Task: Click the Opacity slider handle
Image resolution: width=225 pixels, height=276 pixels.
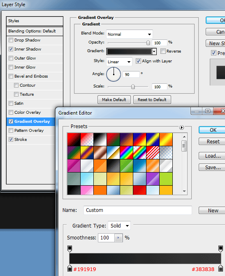Action: point(148,43)
